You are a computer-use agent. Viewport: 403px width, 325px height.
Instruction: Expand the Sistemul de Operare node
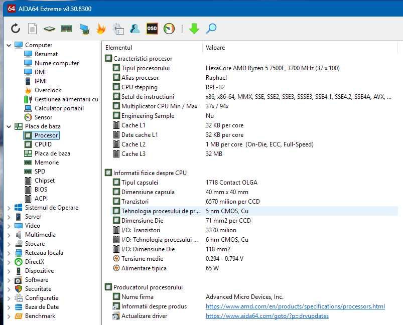click(x=9, y=208)
